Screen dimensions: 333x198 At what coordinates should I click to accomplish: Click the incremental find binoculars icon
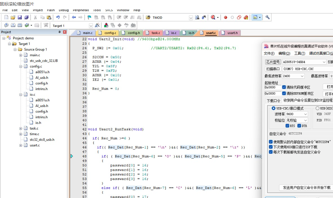[204, 17]
